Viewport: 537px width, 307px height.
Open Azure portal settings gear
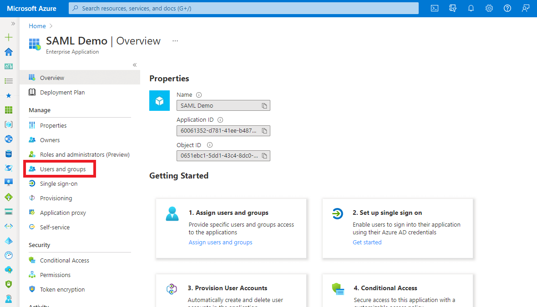click(489, 8)
